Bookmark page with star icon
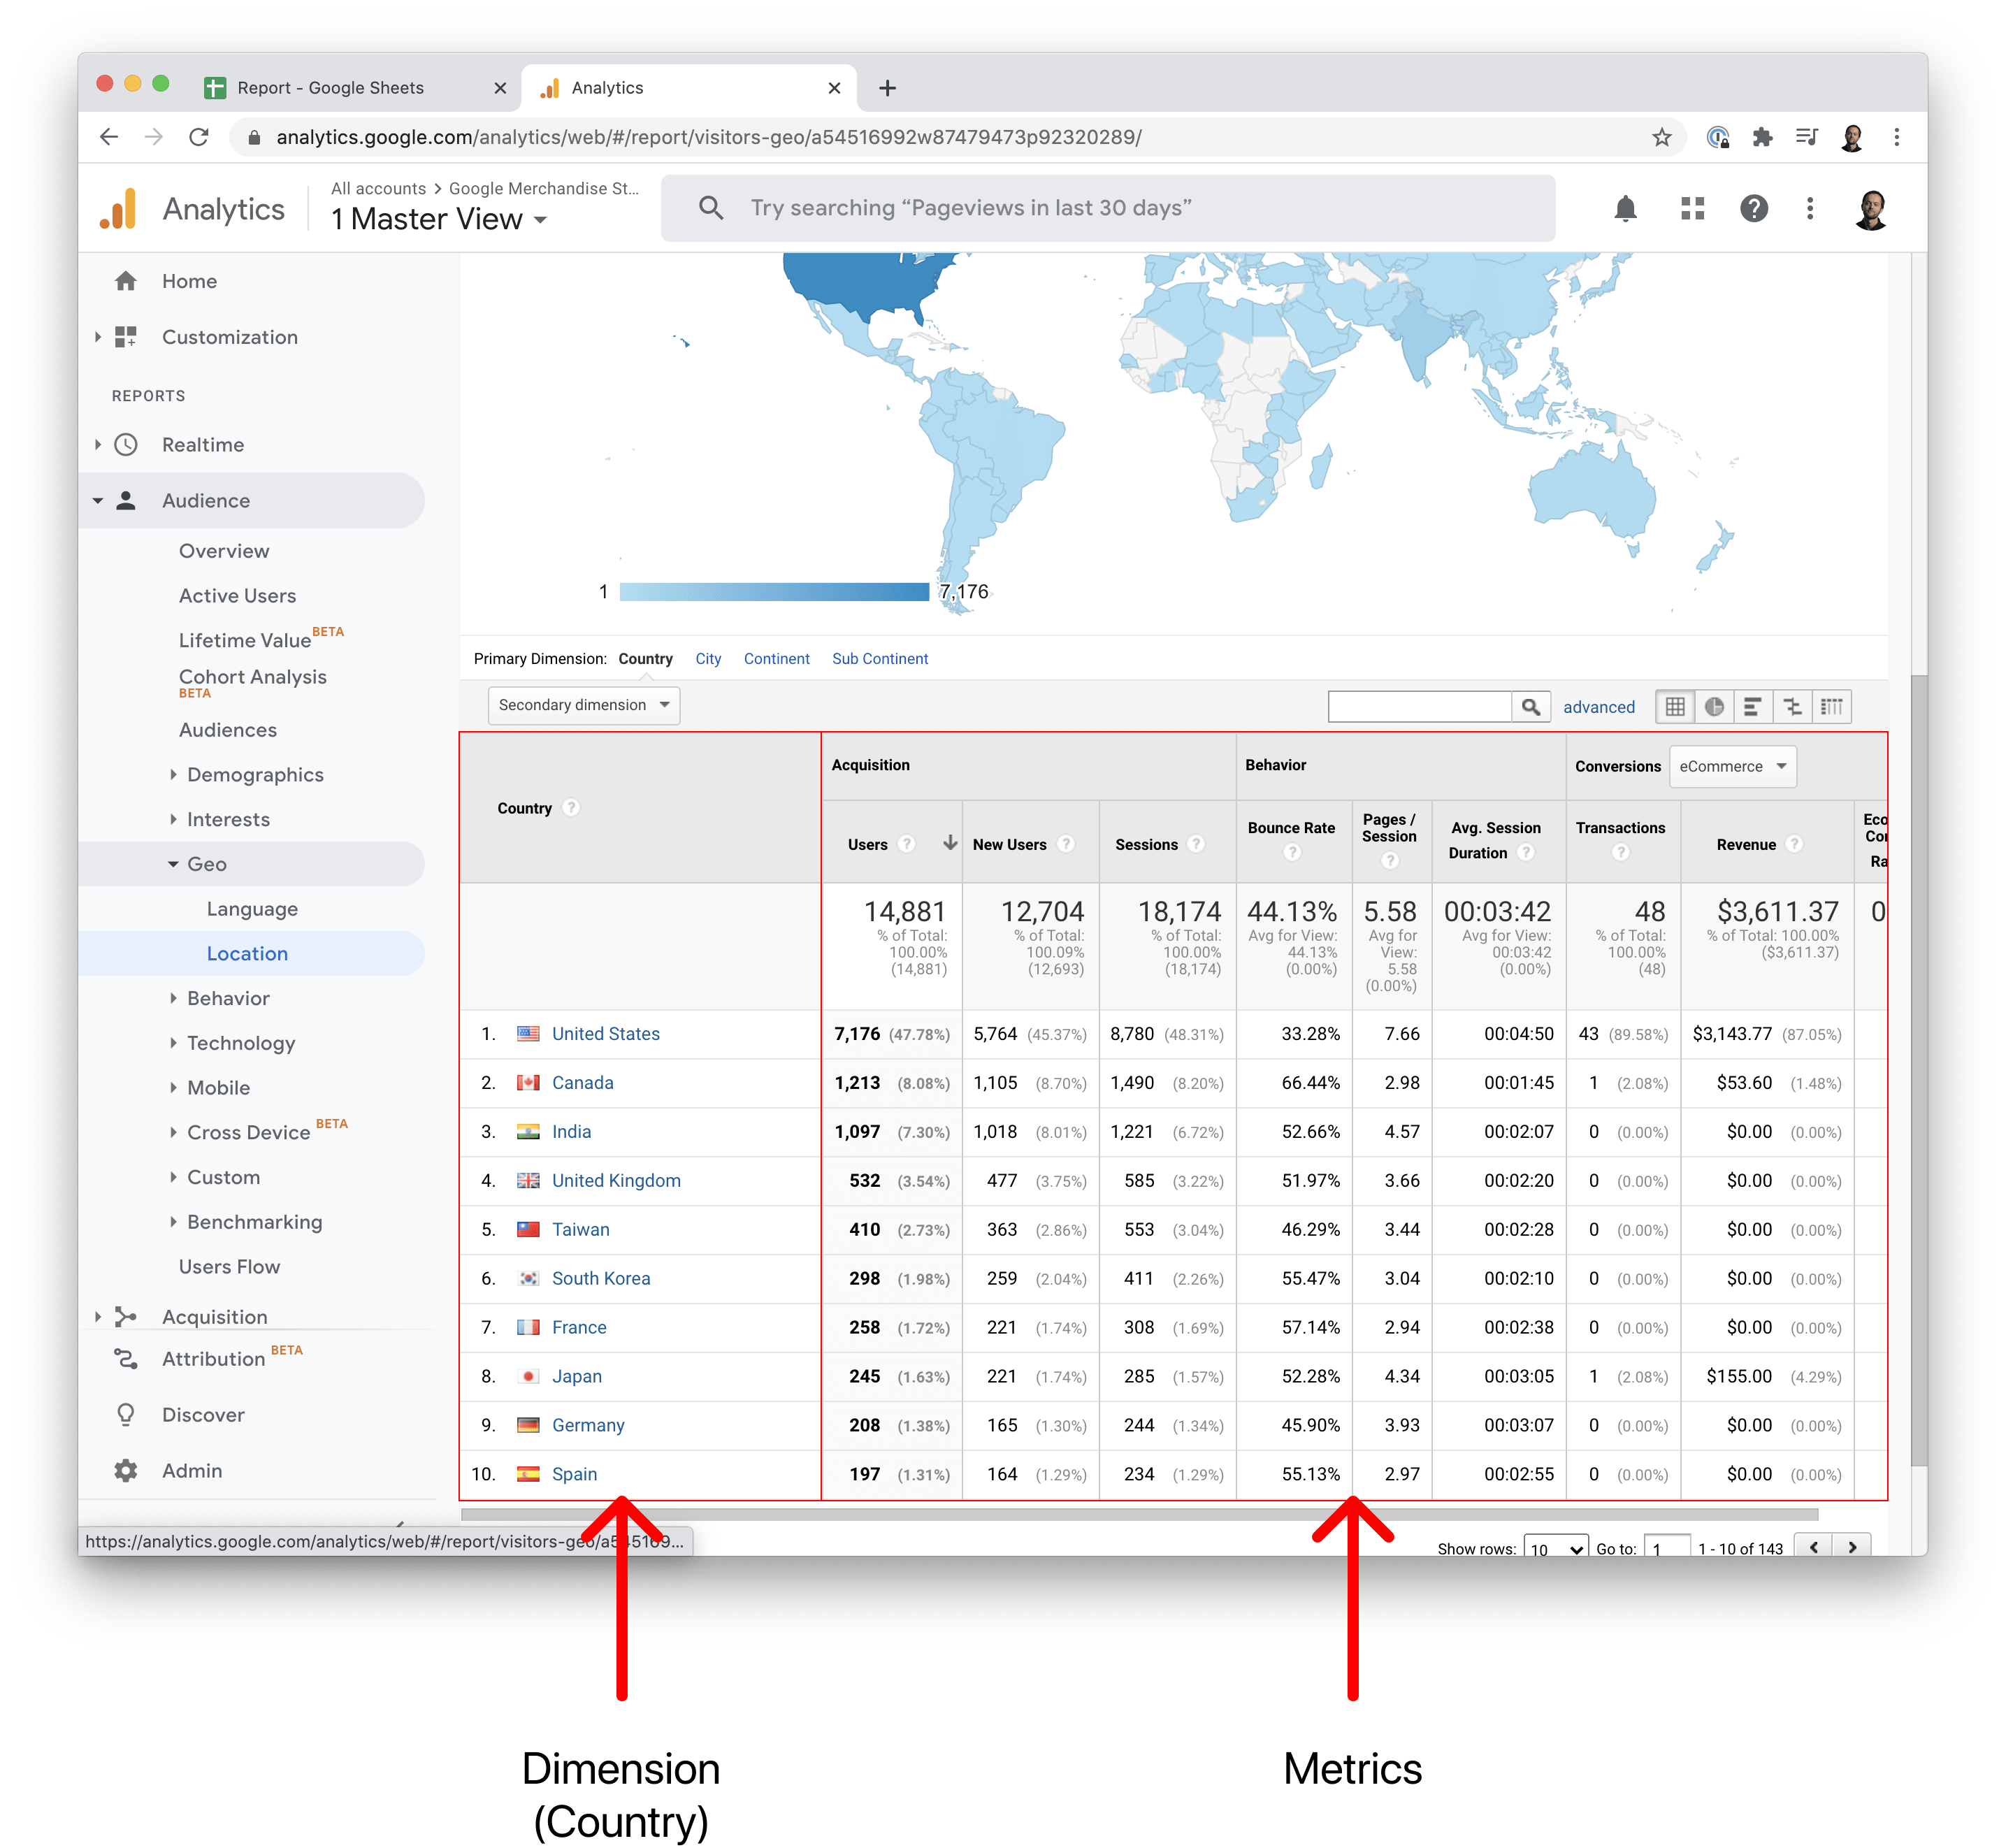Image resolution: width=2006 pixels, height=1848 pixels. (x=1661, y=137)
